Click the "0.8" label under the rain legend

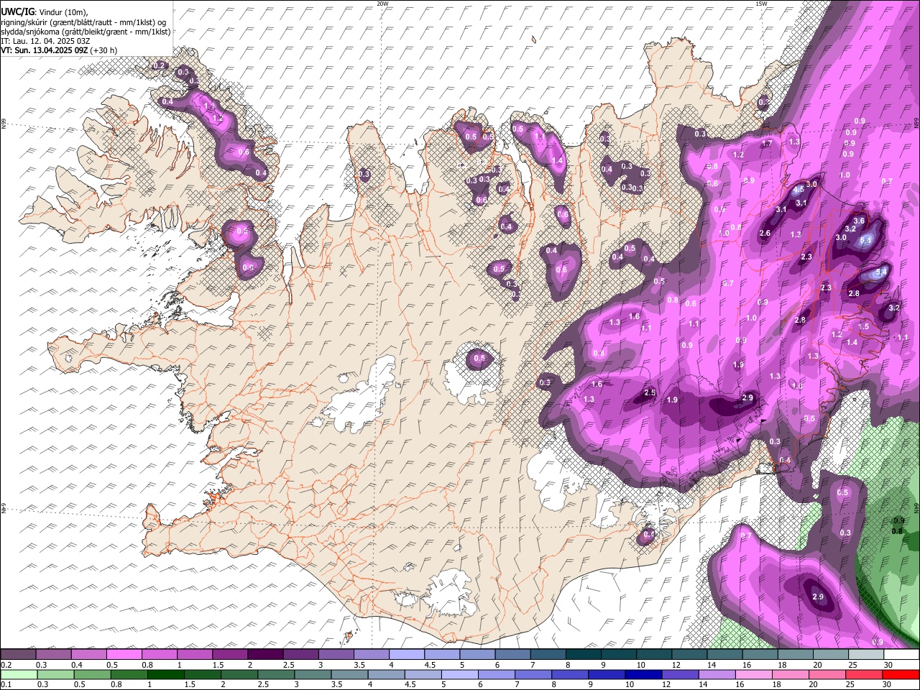[116, 684]
